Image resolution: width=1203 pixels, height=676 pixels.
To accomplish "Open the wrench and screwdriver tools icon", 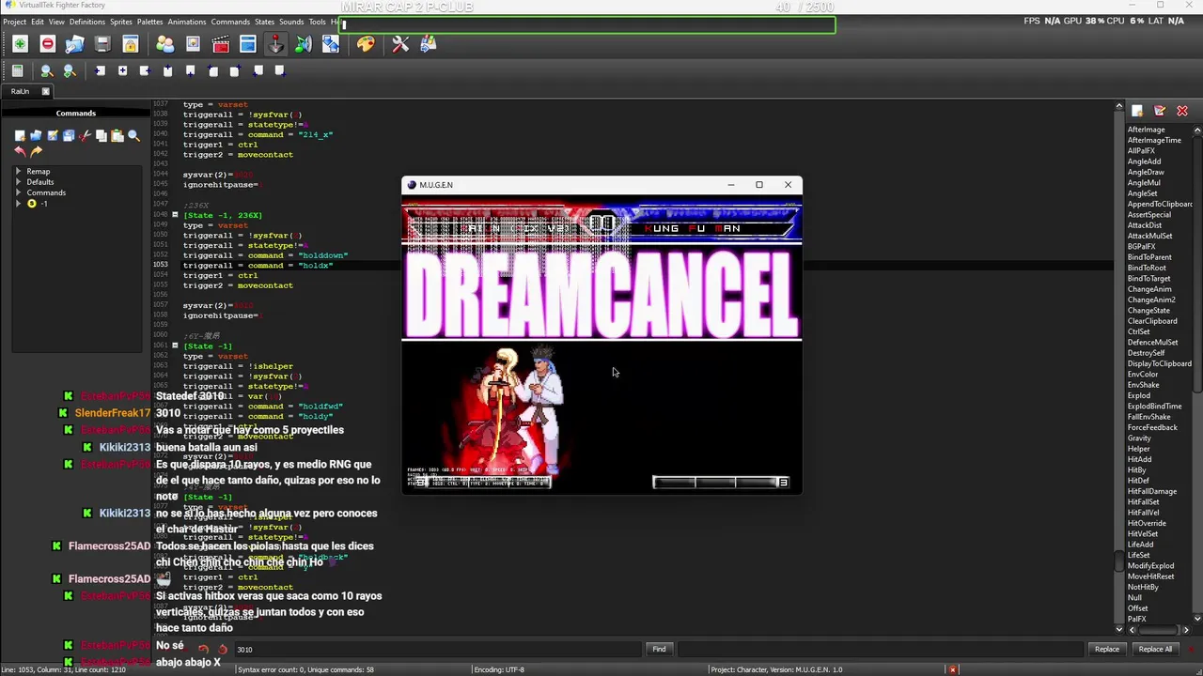I will tap(400, 44).
